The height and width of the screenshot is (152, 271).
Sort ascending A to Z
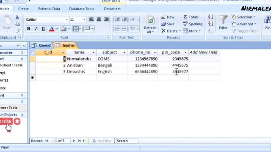tap(210, 17)
